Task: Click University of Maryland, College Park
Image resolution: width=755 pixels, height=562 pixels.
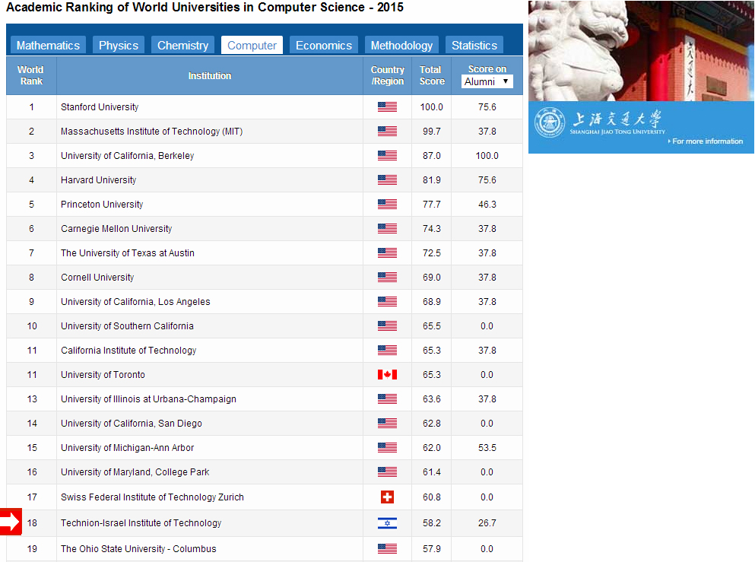Action: 135,472
